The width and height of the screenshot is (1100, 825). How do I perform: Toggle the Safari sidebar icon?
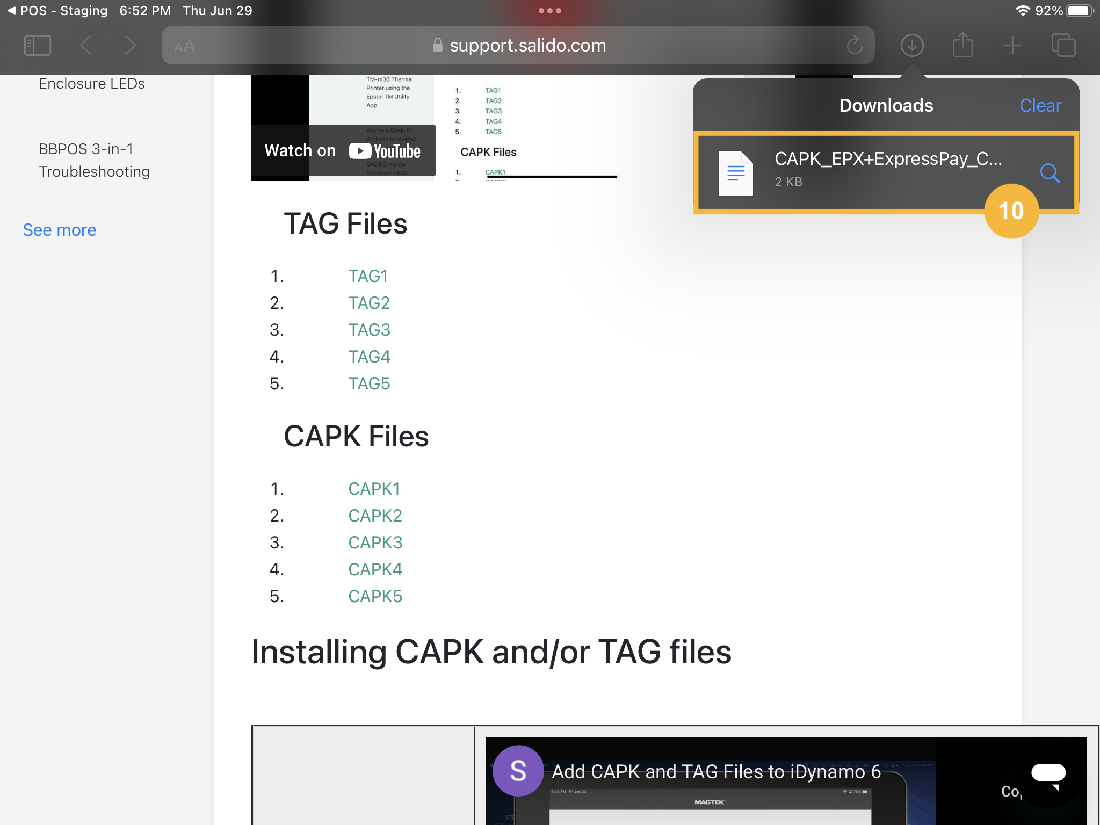pyautogui.click(x=38, y=45)
